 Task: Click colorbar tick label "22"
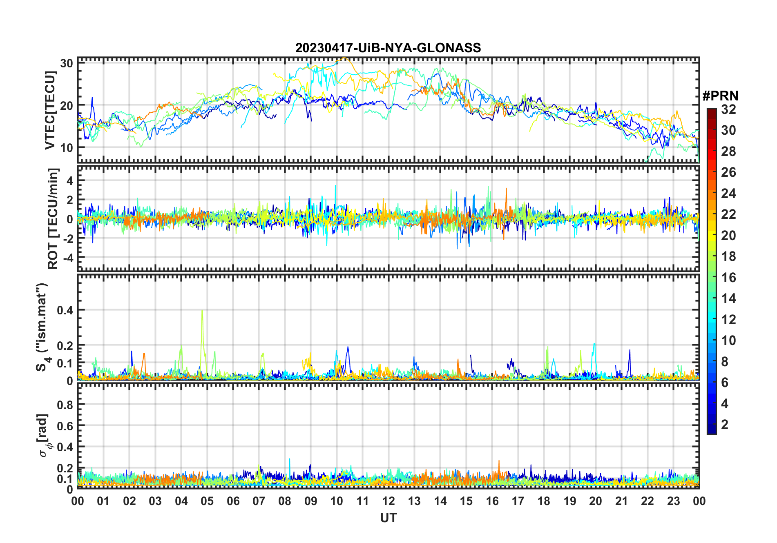coord(728,214)
